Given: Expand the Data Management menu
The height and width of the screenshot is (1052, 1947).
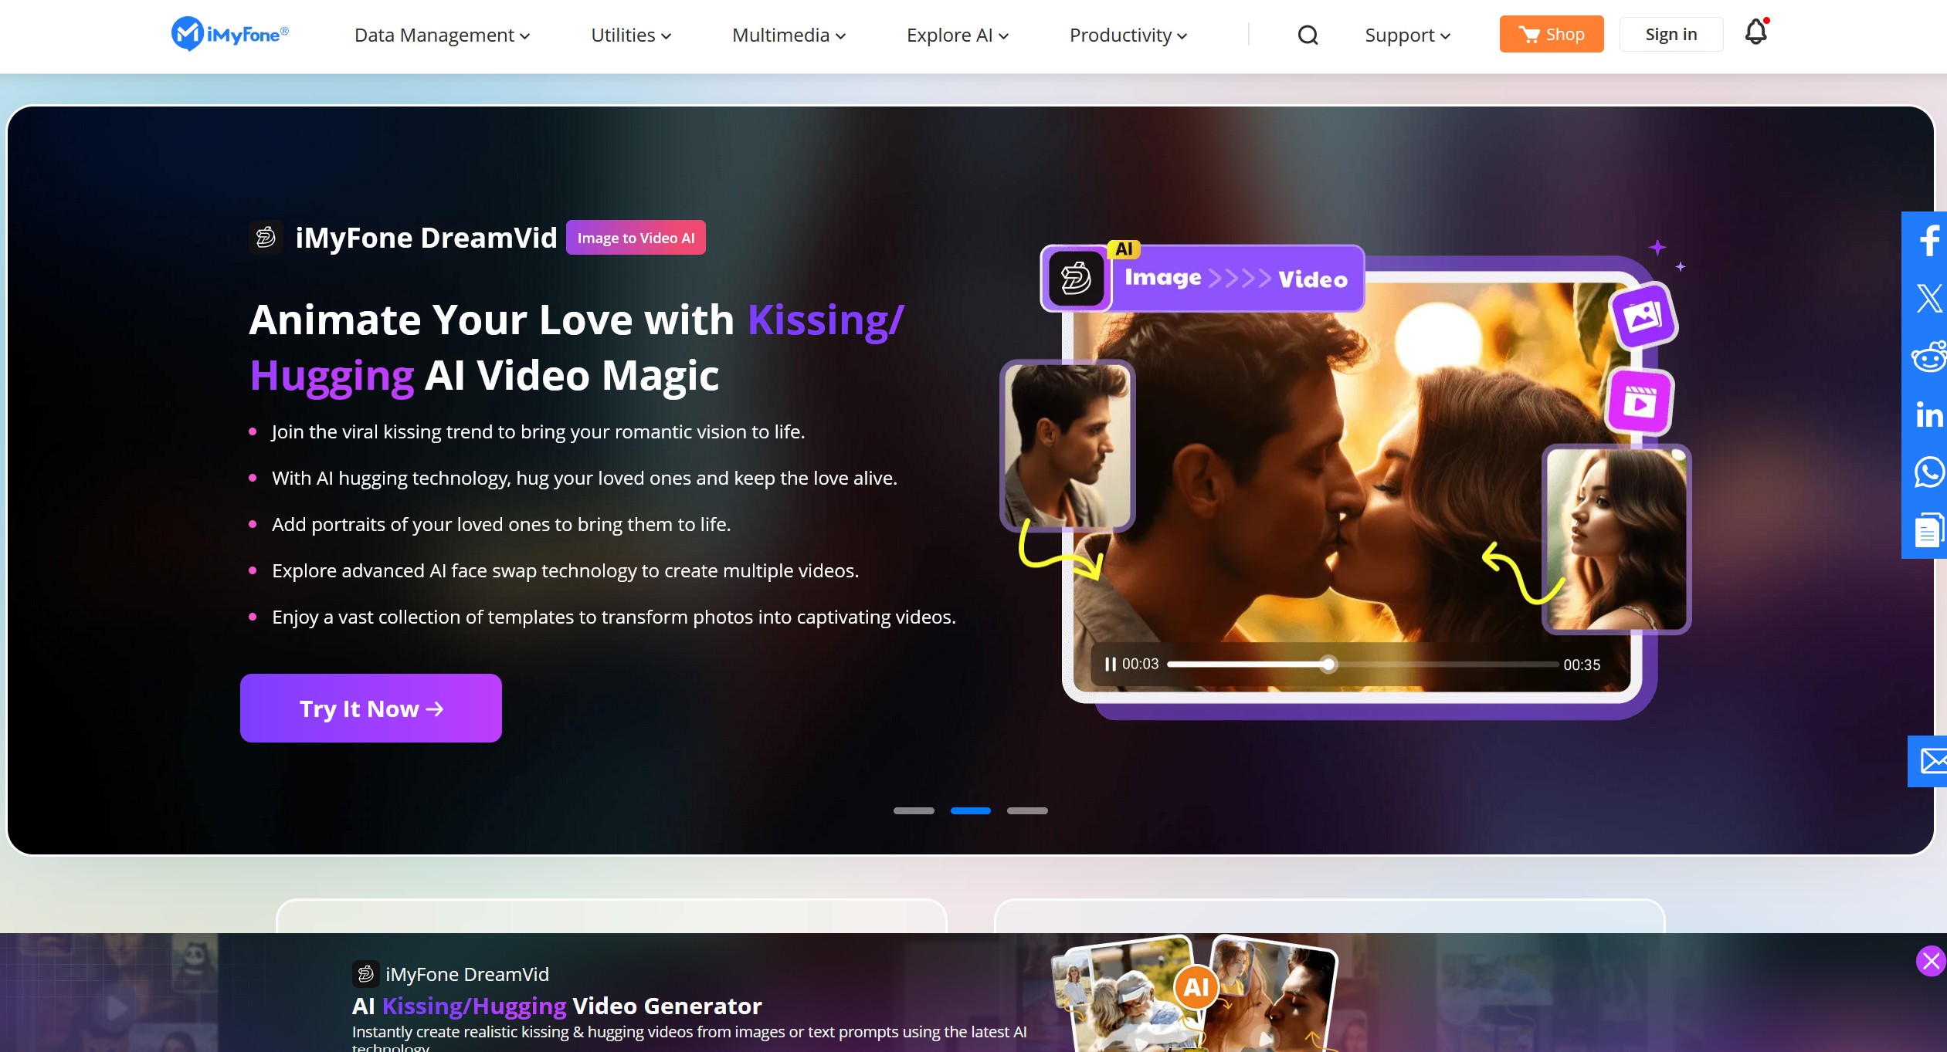Looking at the screenshot, I should coord(442,36).
